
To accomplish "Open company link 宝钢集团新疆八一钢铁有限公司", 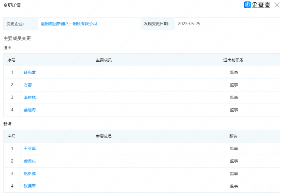I will tap(69, 24).
